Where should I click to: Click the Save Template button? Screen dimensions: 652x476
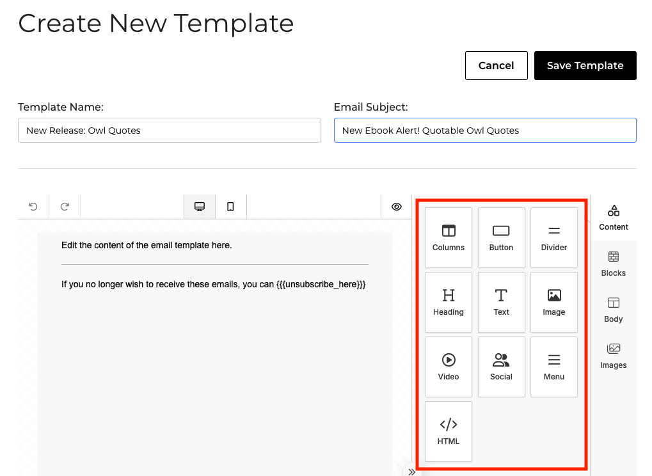(x=585, y=66)
